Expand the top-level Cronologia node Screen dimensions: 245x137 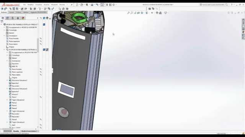pos(4,30)
